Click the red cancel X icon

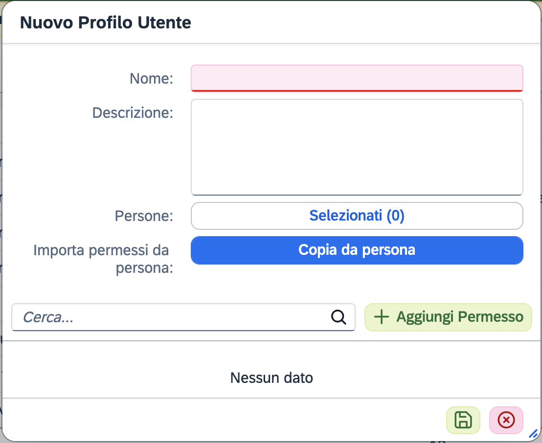point(506,420)
